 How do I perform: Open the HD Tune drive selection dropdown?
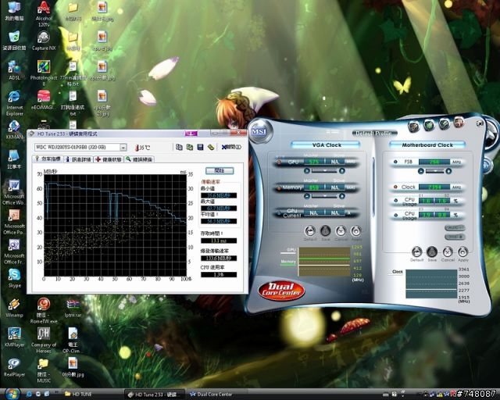[123, 148]
